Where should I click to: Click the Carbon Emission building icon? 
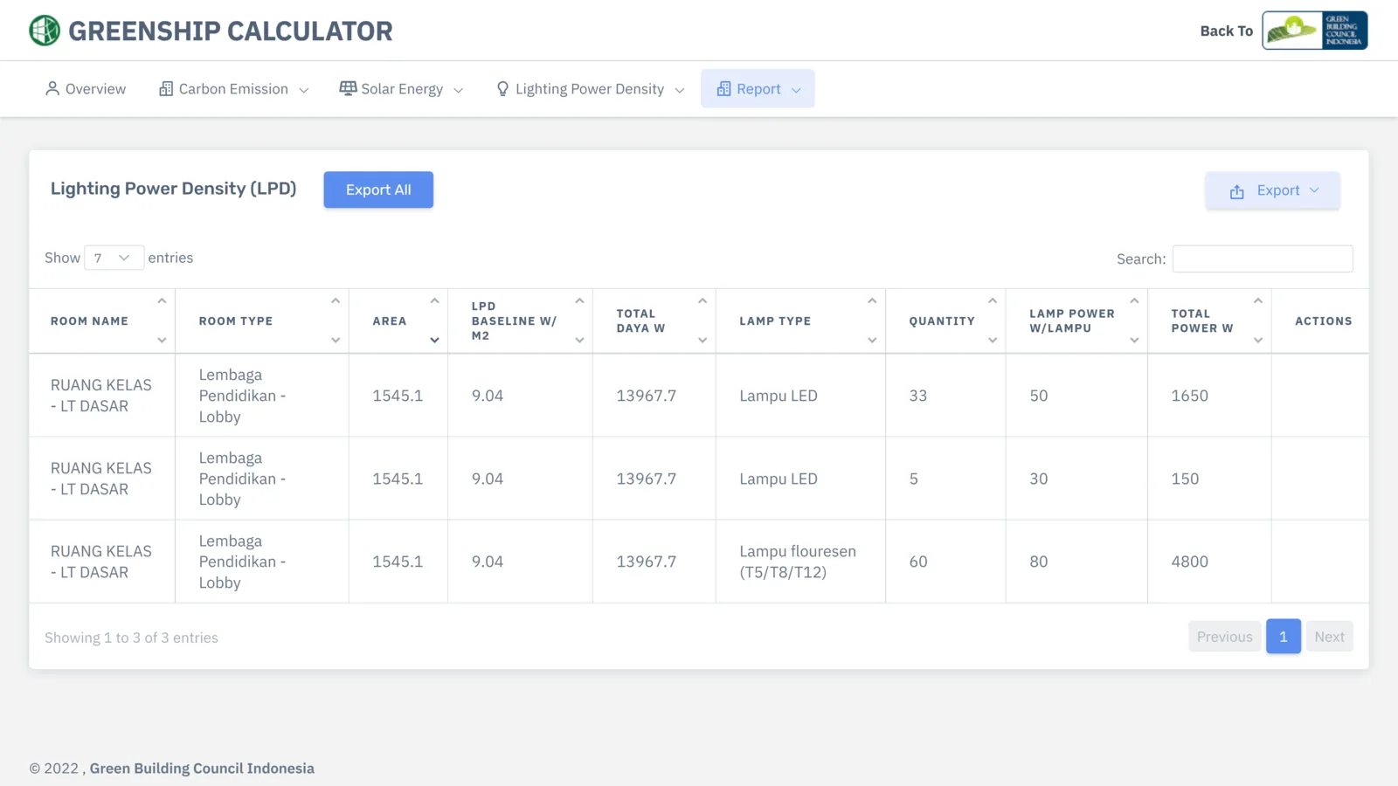[166, 88]
